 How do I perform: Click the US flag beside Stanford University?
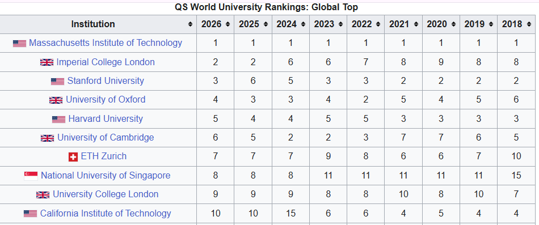click(58, 82)
